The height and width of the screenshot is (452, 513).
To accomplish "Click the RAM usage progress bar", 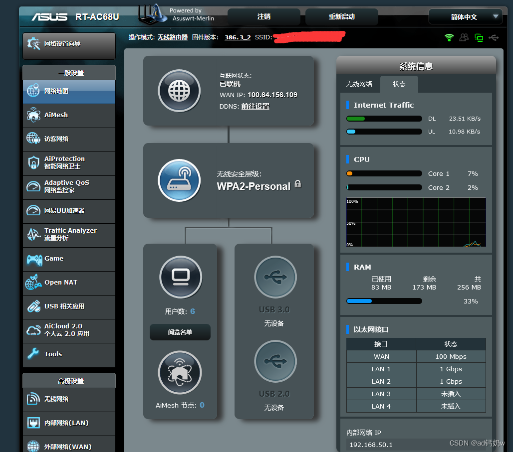I will (x=384, y=301).
